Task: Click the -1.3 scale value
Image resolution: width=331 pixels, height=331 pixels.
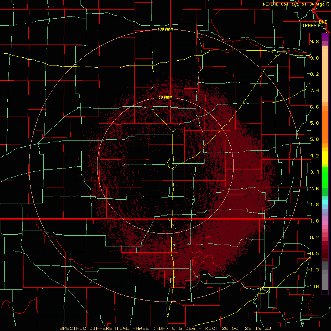Action: [x=313, y=270]
